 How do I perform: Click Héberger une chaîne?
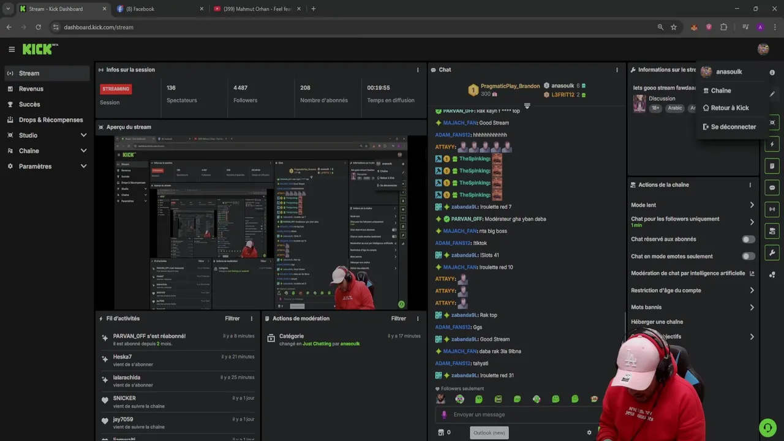657,322
